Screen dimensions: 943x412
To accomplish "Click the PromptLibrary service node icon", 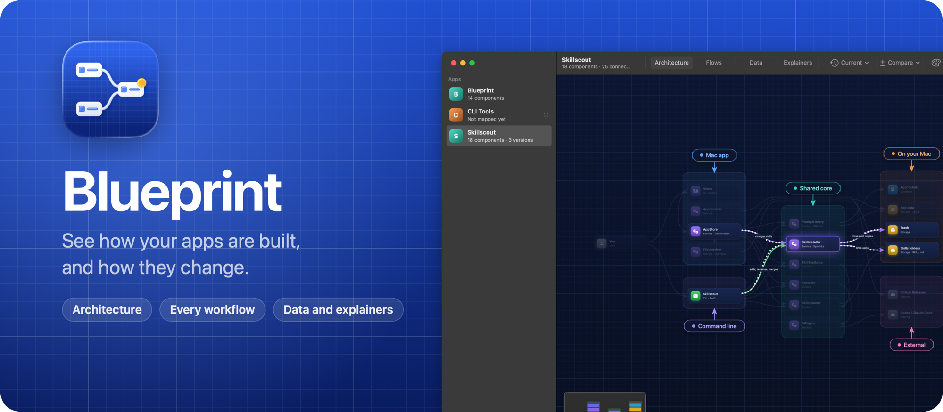I will tap(794, 224).
